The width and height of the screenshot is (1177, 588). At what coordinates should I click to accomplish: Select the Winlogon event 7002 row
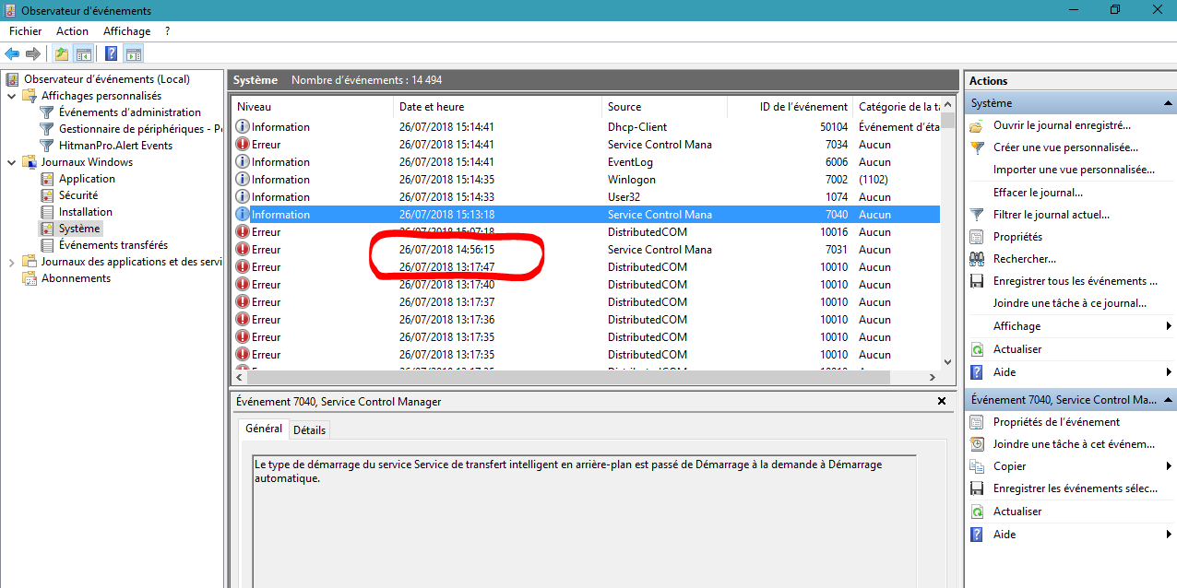[x=586, y=180]
